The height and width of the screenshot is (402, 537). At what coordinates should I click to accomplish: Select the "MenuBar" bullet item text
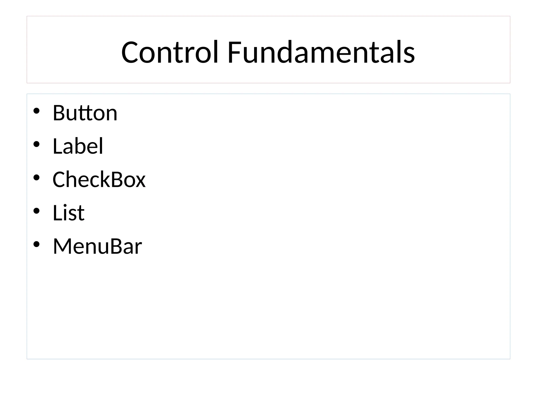[97, 246]
